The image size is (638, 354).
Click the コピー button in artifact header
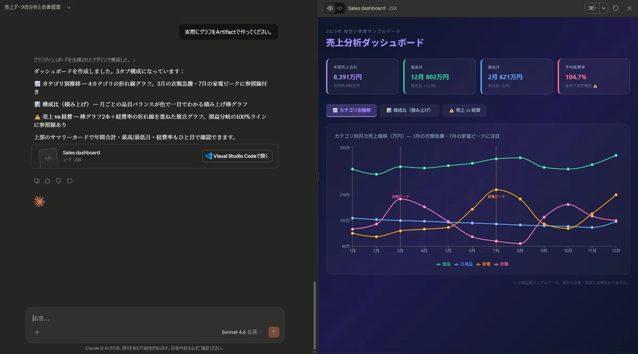(592, 8)
